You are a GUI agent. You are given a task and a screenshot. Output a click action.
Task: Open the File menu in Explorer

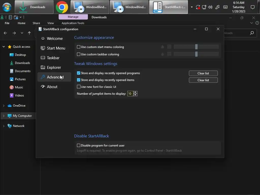click(x=7, y=23)
